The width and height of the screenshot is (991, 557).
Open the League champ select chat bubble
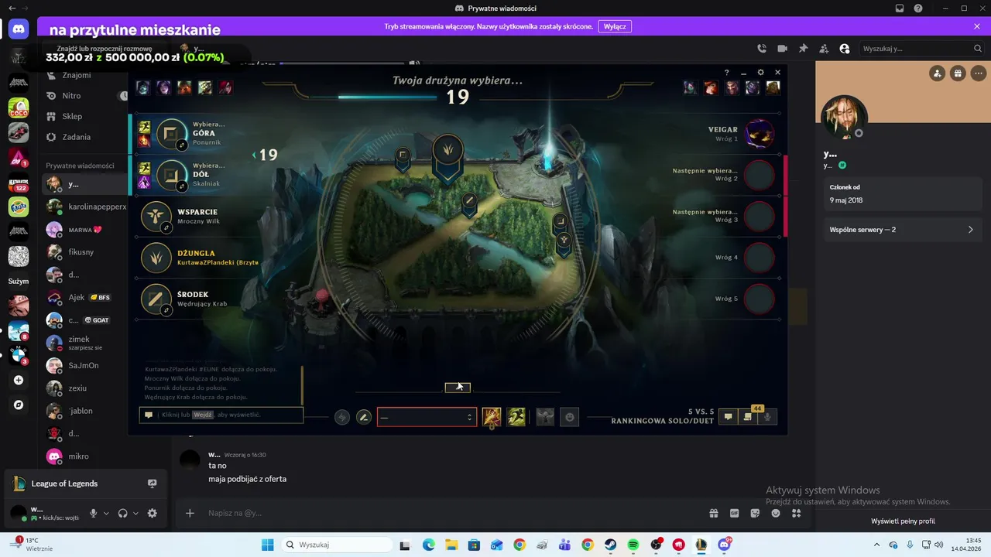[728, 417]
